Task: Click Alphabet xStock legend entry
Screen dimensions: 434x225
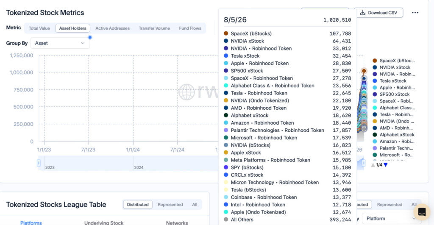Action: point(394,134)
